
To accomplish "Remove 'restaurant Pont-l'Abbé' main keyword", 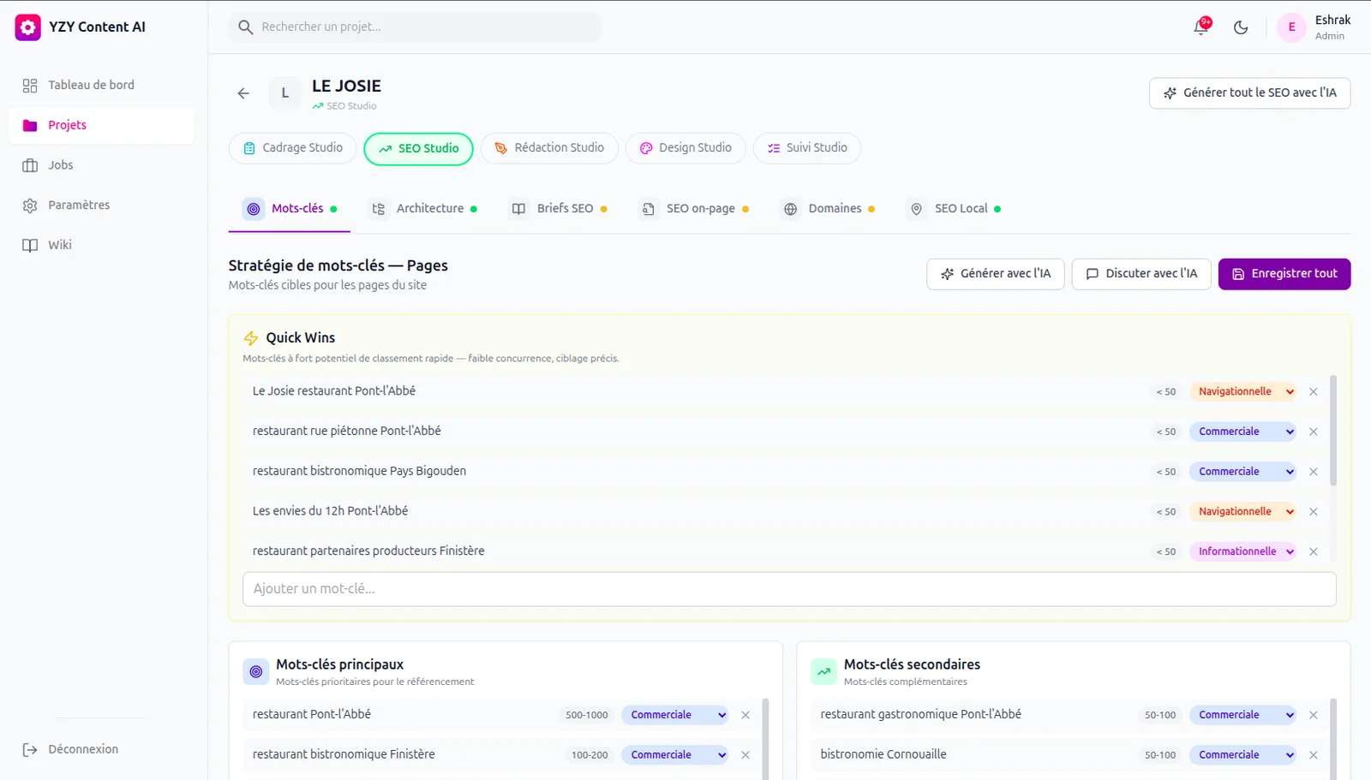I will (745, 715).
